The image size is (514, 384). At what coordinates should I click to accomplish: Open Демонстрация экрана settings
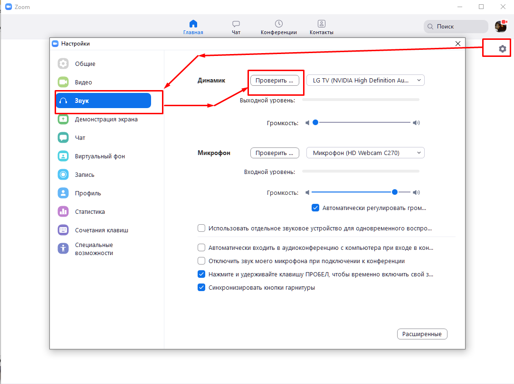(x=104, y=119)
